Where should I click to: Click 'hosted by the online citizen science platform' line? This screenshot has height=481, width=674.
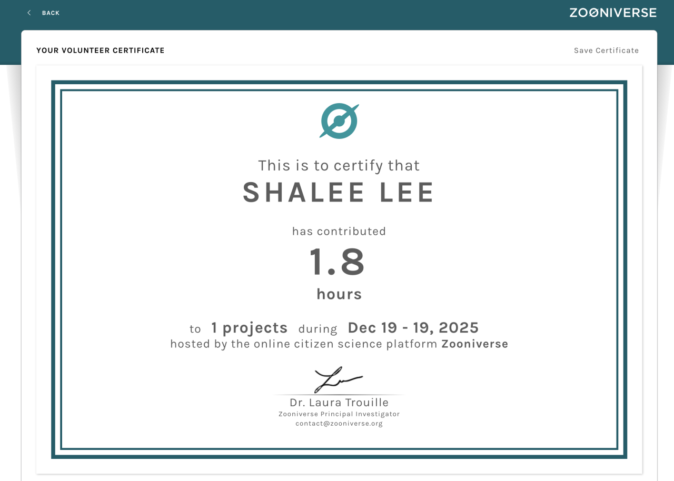tap(339, 344)
